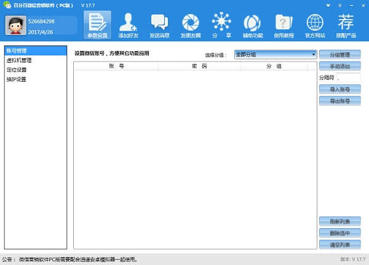Screen dimensions: 369x265
Task: Click the 公告 announcement text in status bar
Action: (x=70, y=259)
